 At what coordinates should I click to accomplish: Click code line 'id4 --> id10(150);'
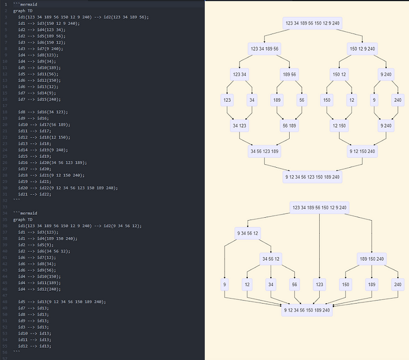(x=39, y=276)
